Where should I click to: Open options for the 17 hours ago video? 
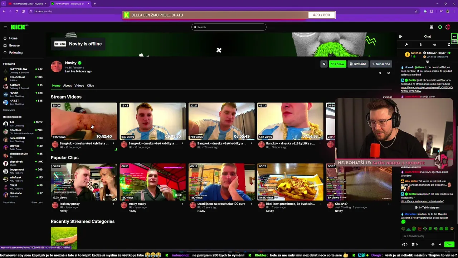(x=251, y=143)
